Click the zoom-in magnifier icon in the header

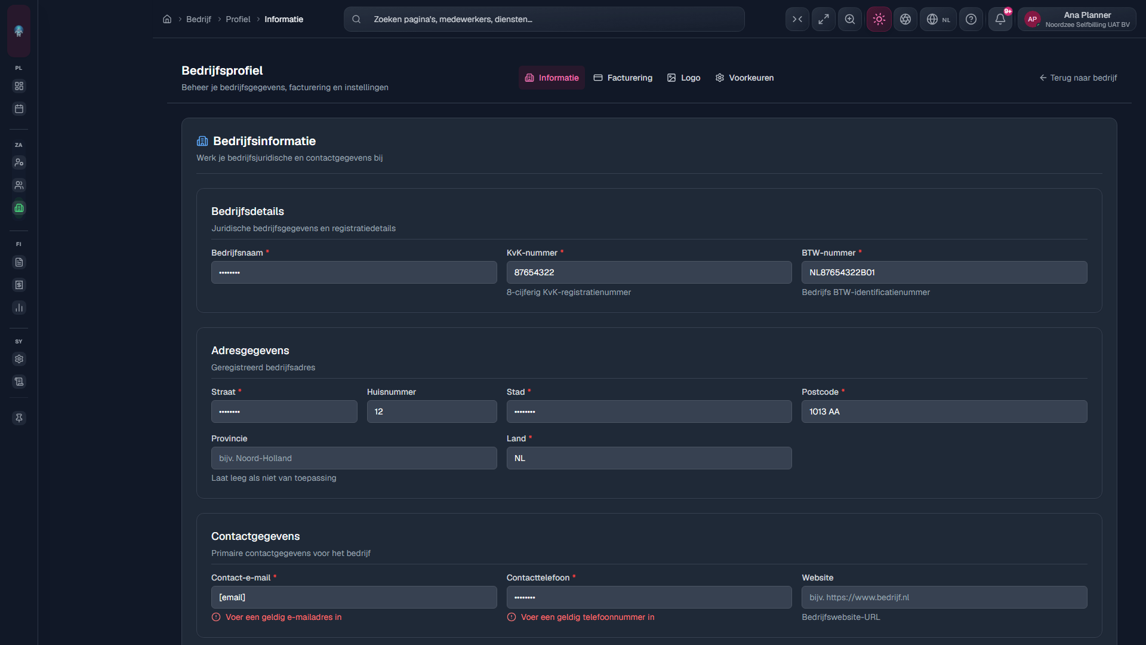850,19
